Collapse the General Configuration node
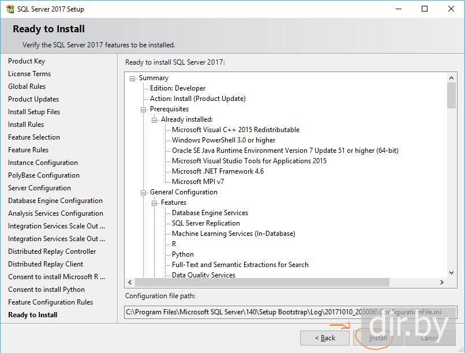This screenshot has height=353, width=465. pos(144,192)
